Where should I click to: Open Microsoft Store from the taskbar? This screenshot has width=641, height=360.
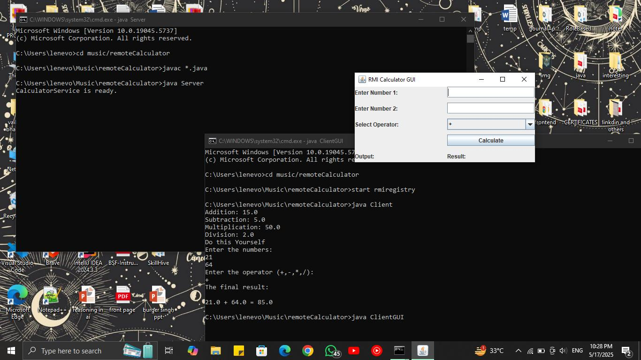pyautogui.click(x=261, y=351)
